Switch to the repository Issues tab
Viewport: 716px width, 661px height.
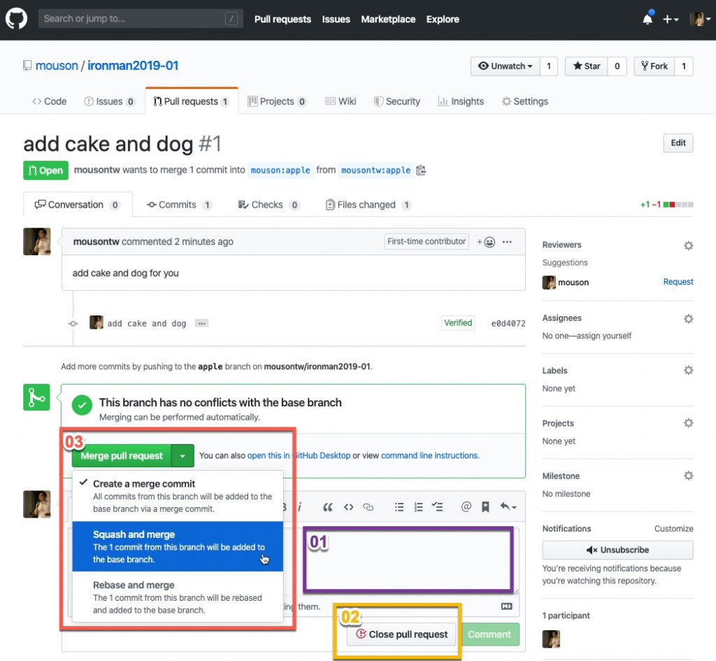[x=110, y=101]
